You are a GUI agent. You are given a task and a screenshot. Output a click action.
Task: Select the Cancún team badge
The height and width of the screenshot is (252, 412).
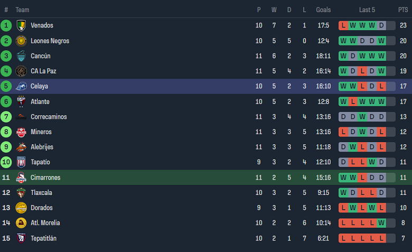[x=21, y=56]
